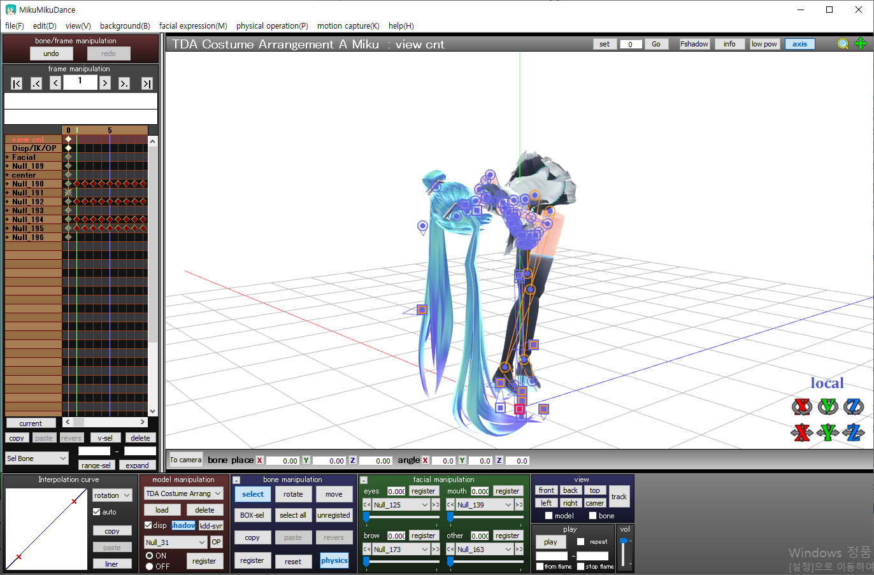Open the background(B) menu
The height and width of the screenshot is (575, 874).
(x=125, y=26)
